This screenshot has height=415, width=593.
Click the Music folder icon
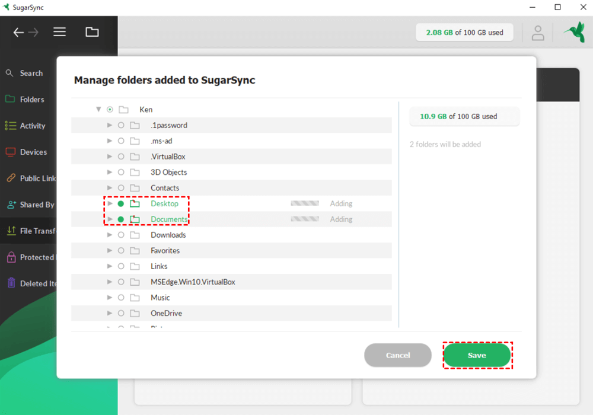point(135,298)
